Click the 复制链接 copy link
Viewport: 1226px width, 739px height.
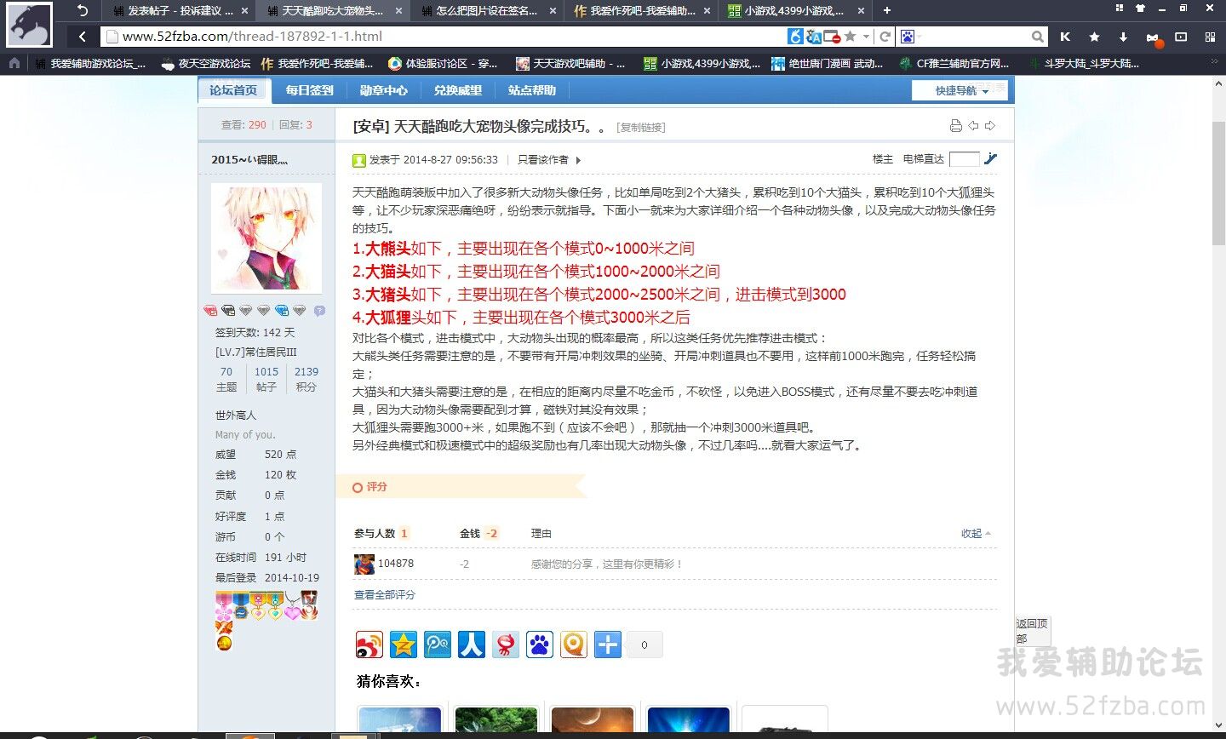click(641, 128)
